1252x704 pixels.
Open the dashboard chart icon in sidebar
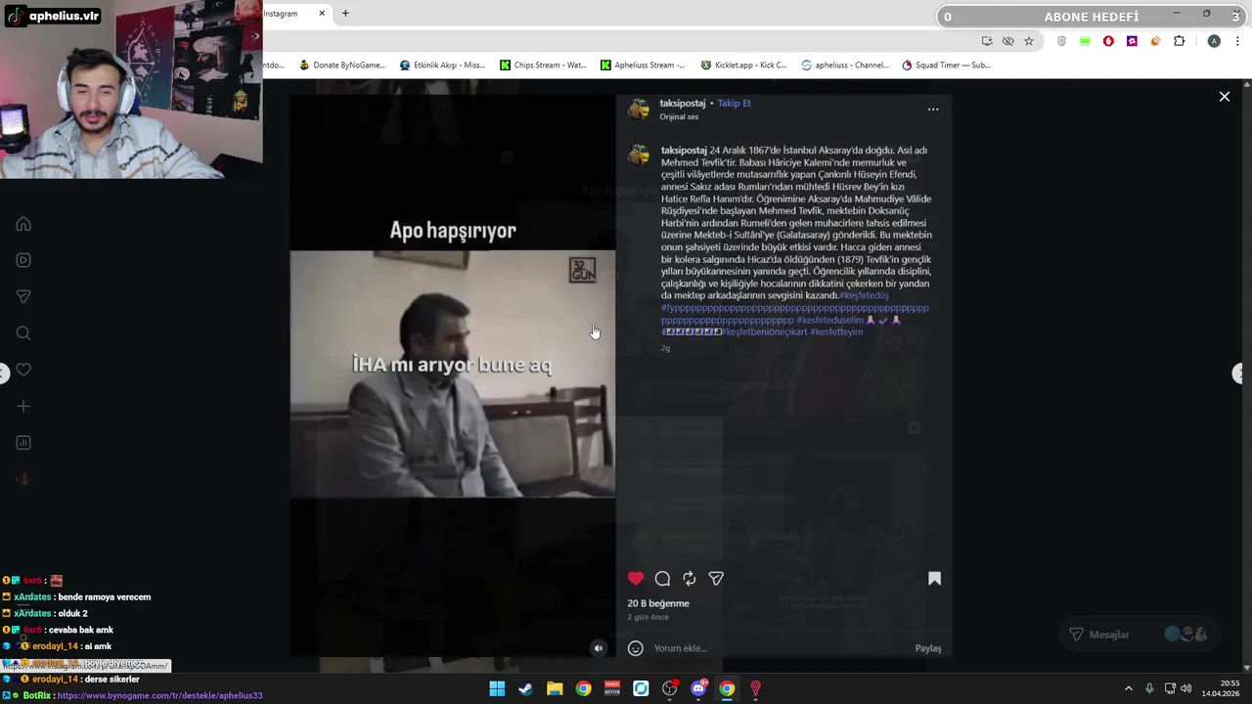(23, 443)
